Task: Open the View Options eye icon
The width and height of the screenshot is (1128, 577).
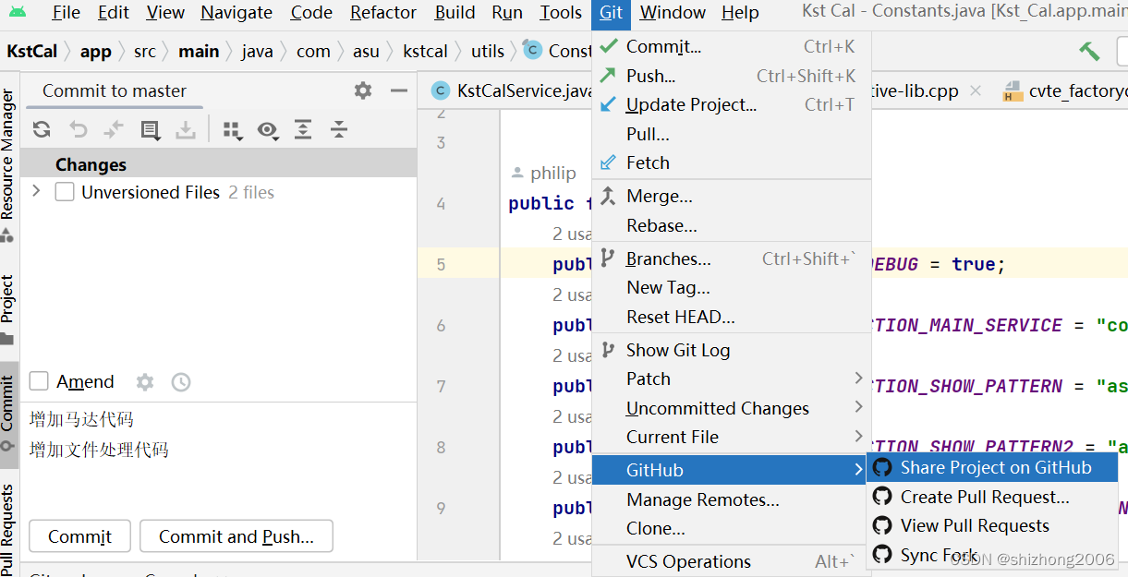Action: pos(268,130)
